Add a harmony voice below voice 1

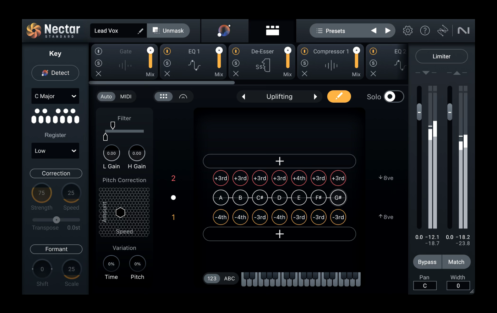[279, 234]
